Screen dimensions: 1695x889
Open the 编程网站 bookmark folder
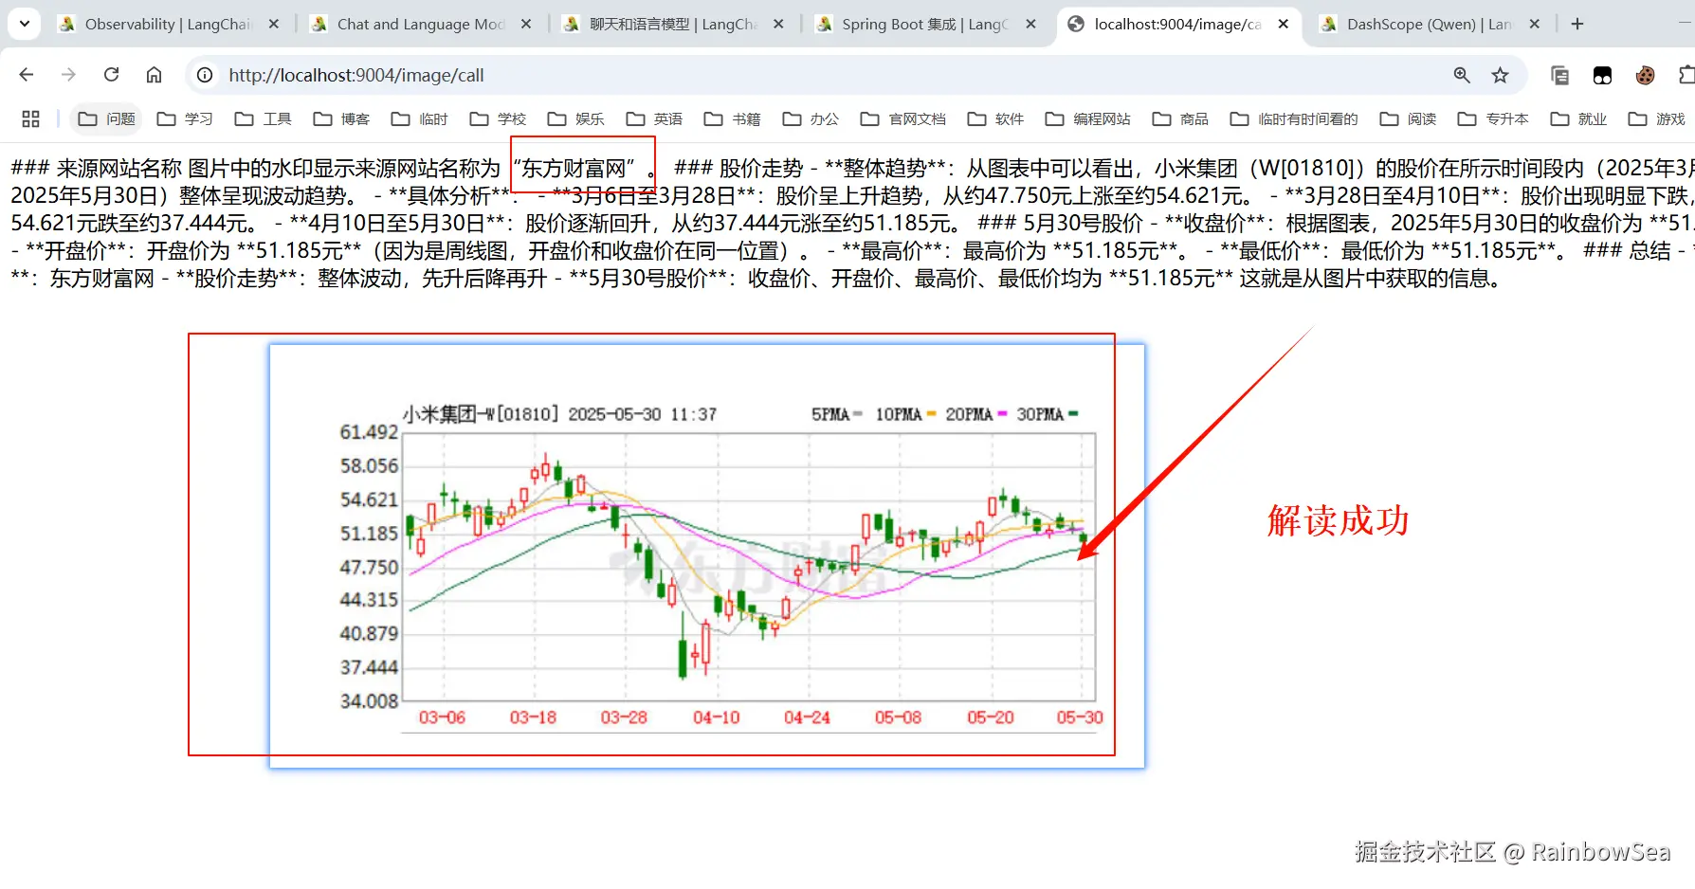coord(1088,118)
